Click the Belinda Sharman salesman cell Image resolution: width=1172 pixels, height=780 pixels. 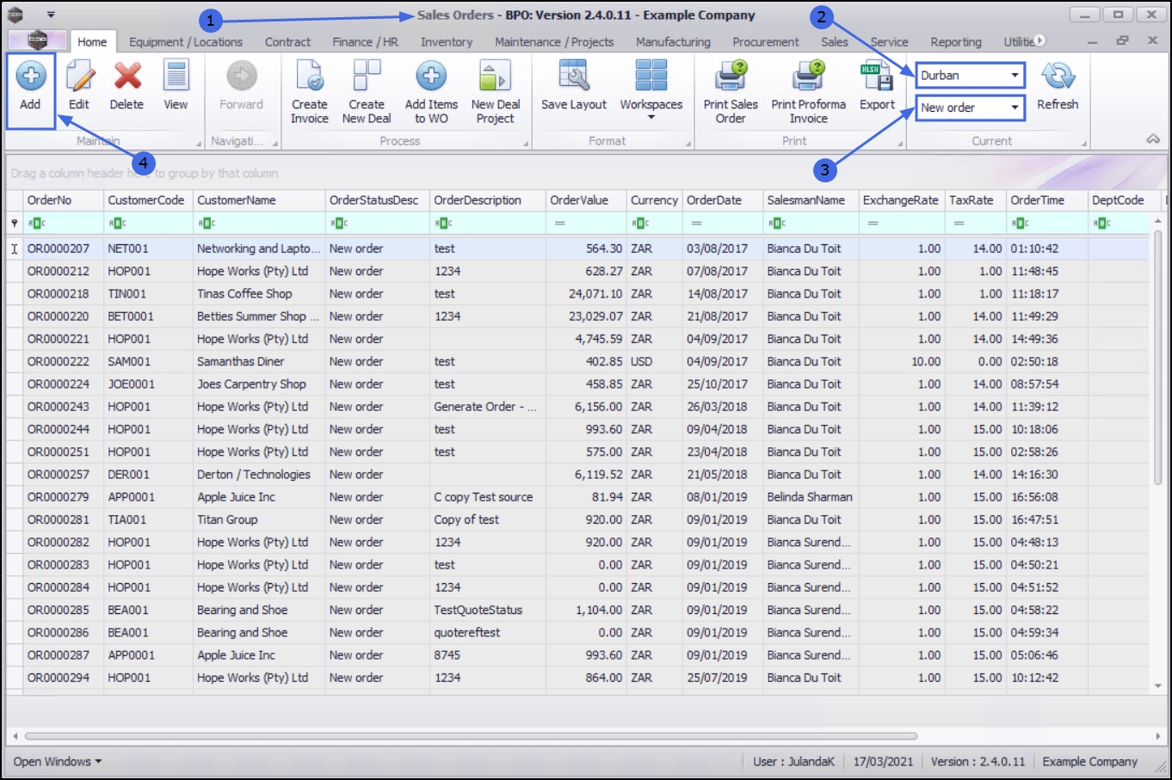tap(810, 497)
